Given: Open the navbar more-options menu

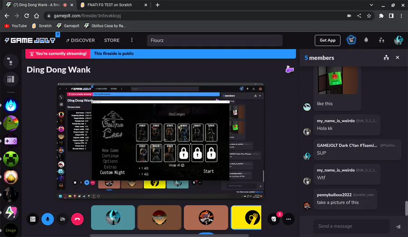Looking at the screenshot, I should coord(131,40).
